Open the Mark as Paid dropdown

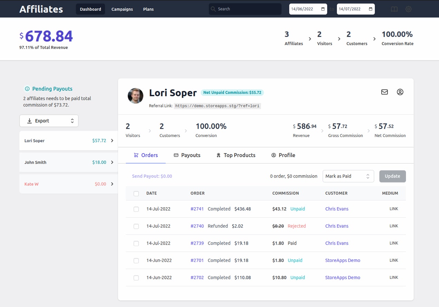point(348,176)
